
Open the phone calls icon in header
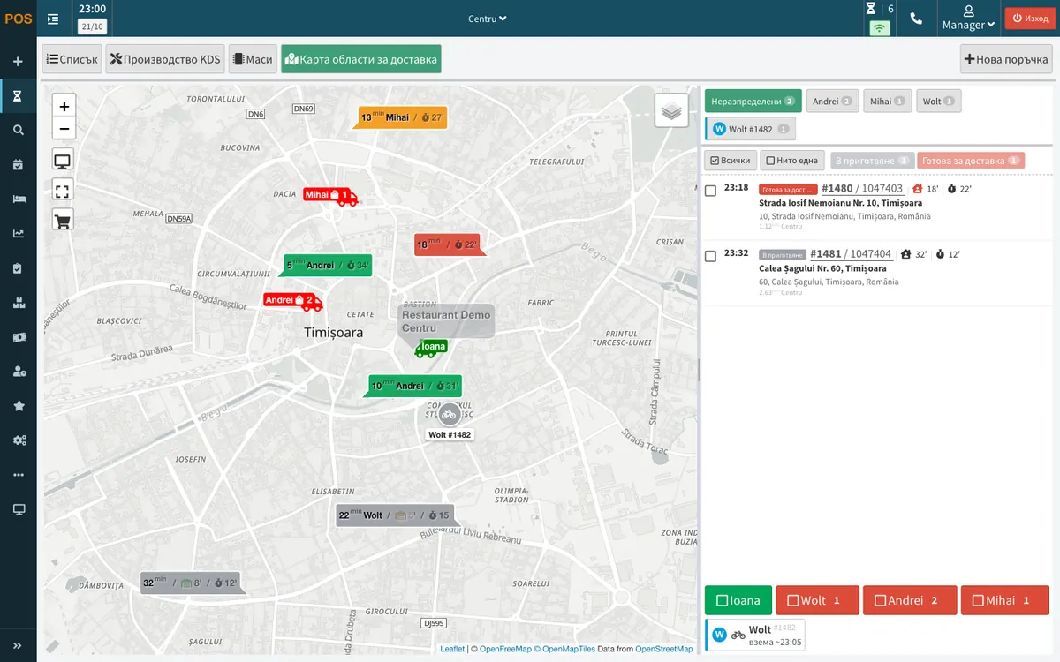click(x=916, y=19)
